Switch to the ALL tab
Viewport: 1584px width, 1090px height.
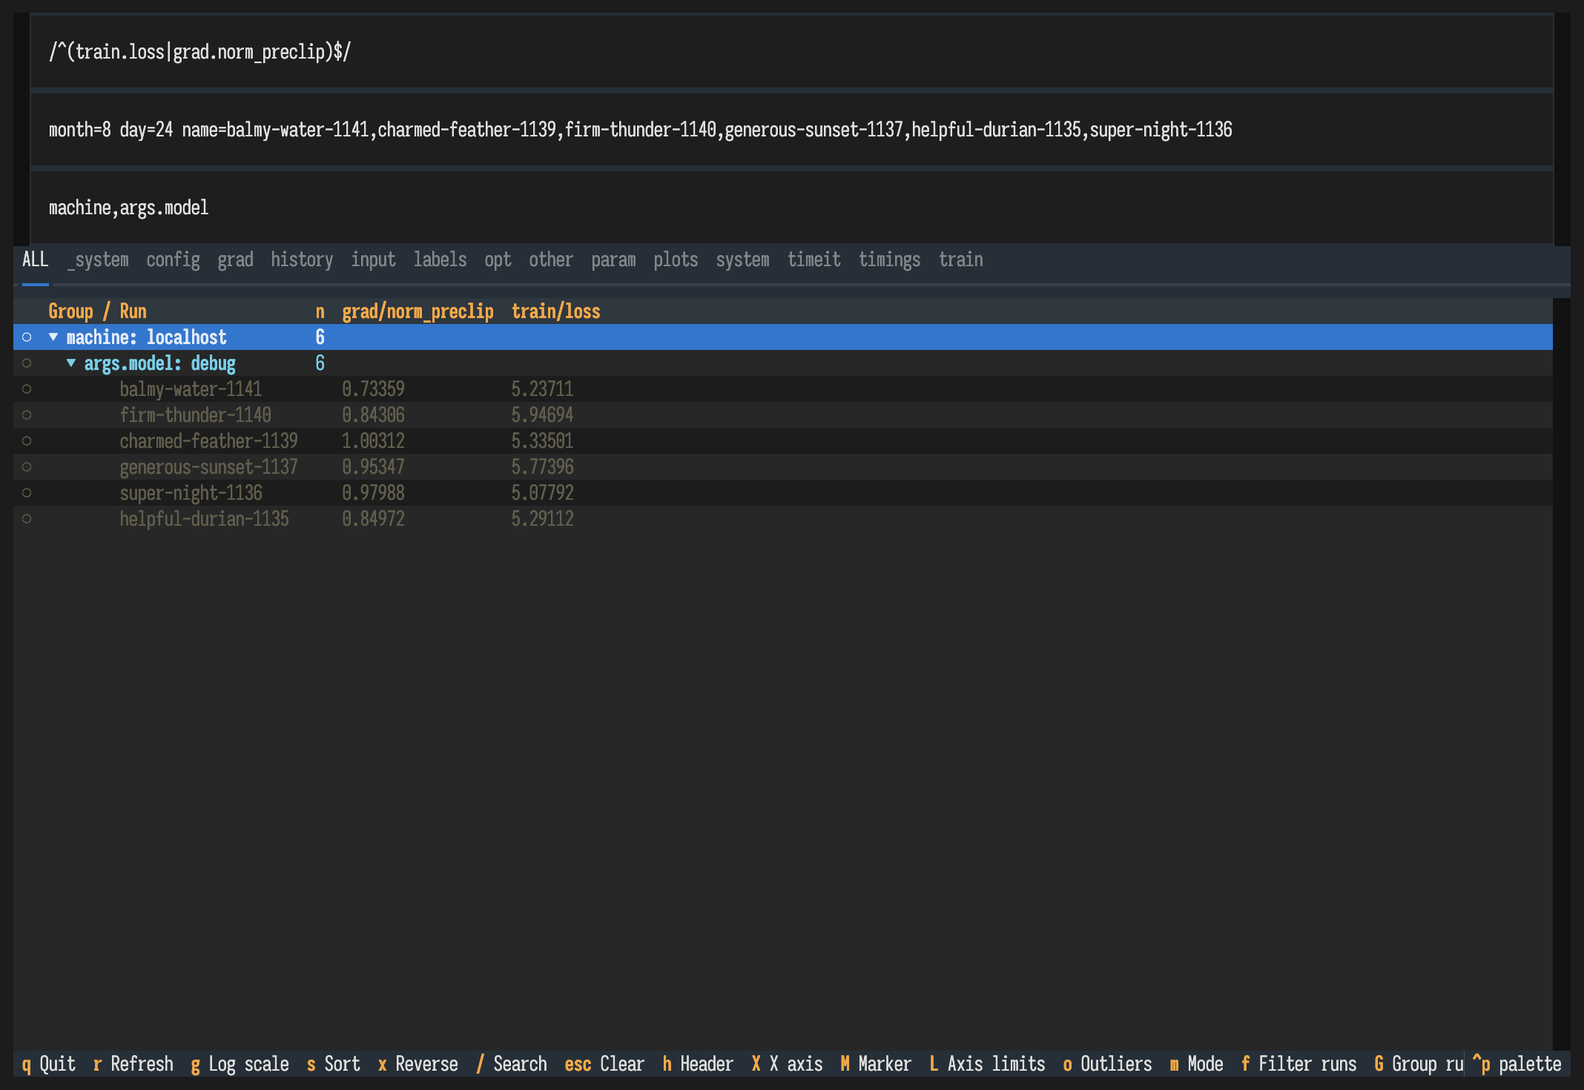(x=36, y=260)
